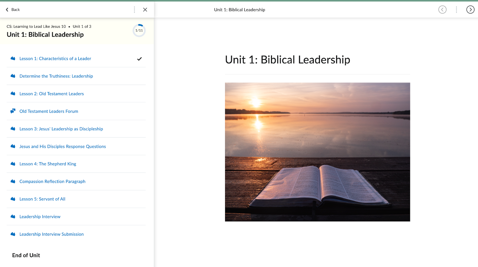Image resolution: width=478 pixels, height=267 pixels.
Task: Open Lesson 3: Jesus' Leadership as Discipleship
Action: point(61,129)
